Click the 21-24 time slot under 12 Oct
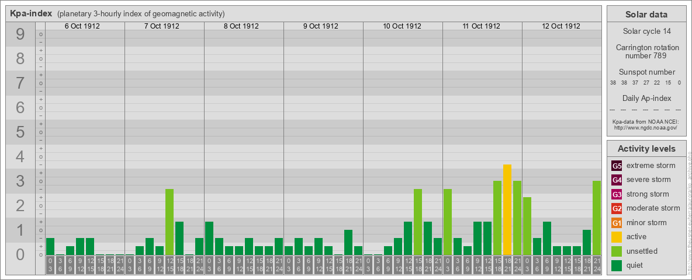 pos(597,265)
